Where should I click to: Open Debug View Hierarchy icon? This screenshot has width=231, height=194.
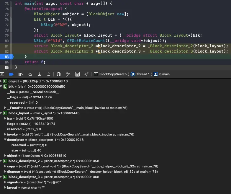[x=58, y=74]
